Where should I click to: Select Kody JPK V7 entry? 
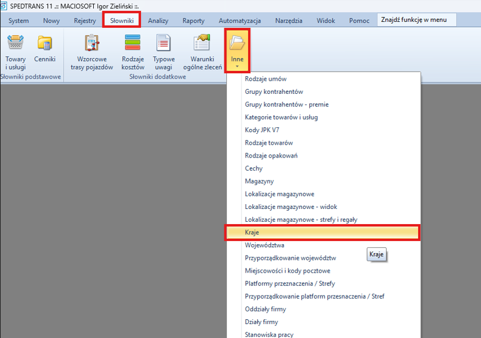(x=262, y=130)
